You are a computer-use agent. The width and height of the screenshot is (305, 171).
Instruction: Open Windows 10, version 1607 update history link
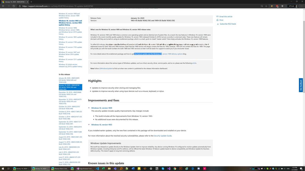click(69, 54)
